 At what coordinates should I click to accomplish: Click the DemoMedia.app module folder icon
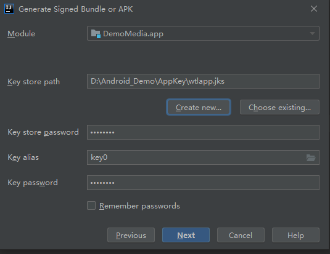[x=96, y=34]
